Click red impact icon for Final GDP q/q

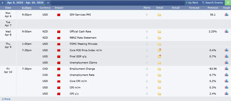coord(59,57)
